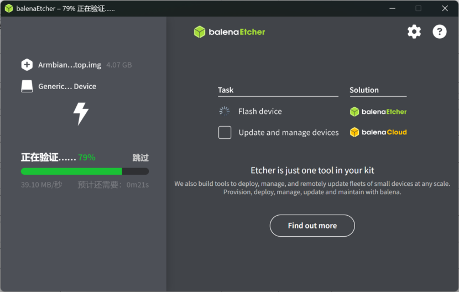Click the 跳过 skip button
This screenshot has height=292, width=459.
pyautogui.click(x=140, y=158)
